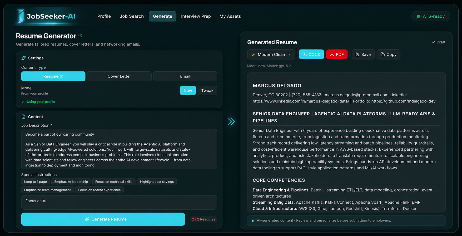Select Cover Letter content type
This screenshot has width=462, height=236.
click(119, 76)
